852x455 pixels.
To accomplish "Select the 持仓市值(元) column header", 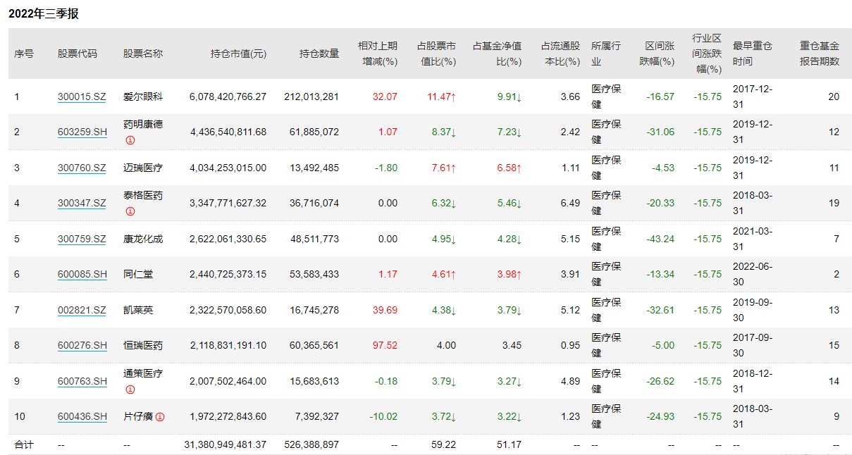I will click(238, 54).
